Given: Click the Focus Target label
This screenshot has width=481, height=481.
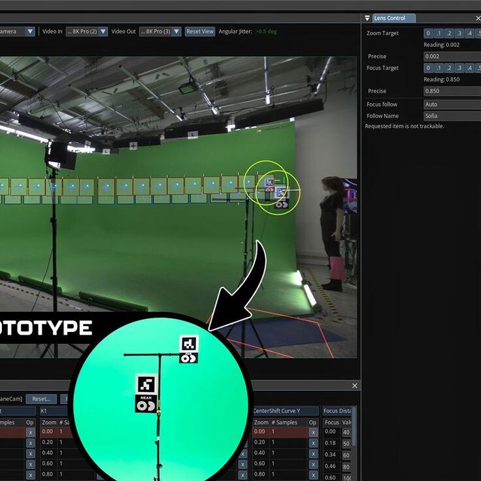Looking at the screenshot, I should 382,68.
